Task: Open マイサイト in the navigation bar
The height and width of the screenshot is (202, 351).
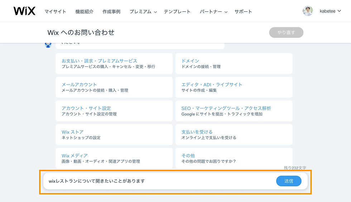Action: 55,11
